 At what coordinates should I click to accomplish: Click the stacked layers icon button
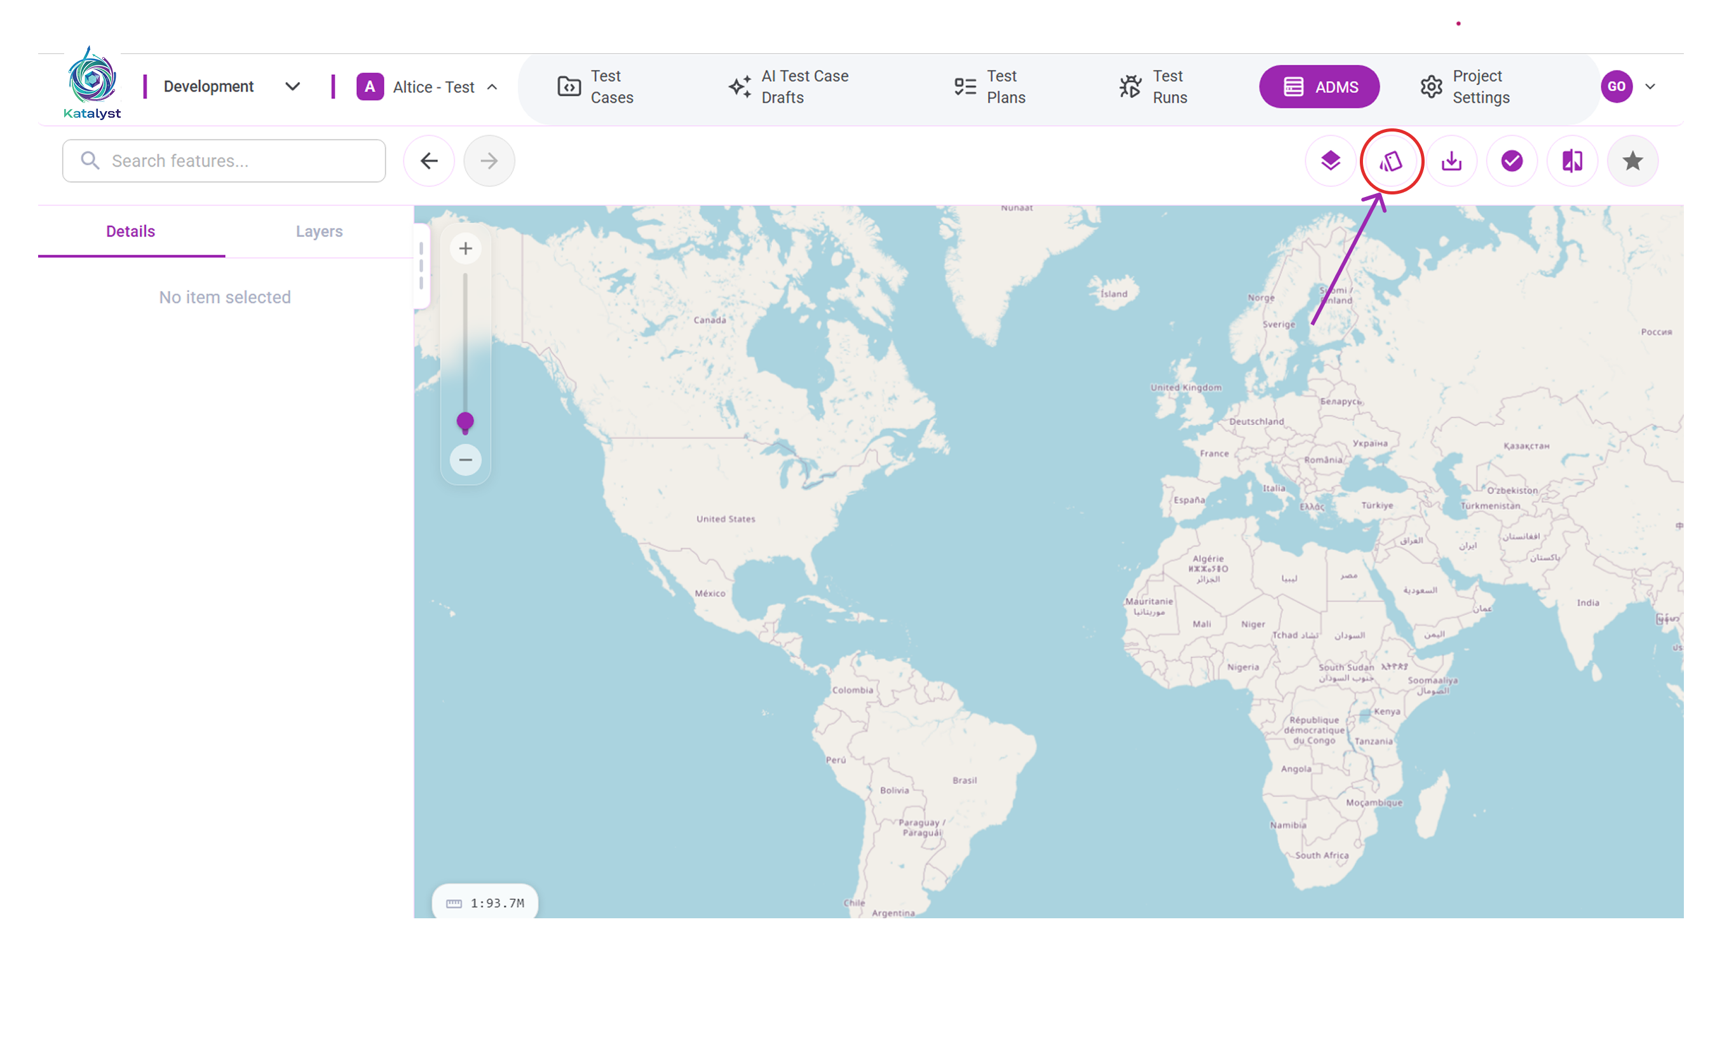click(1330, 161)
